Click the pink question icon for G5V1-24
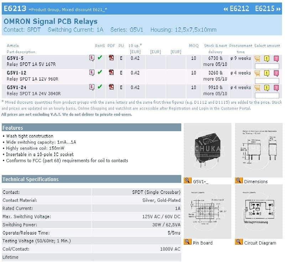 click(276, 88)
